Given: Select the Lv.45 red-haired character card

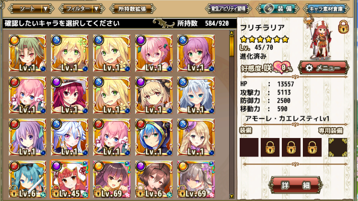Looking at the screenshot, I should (70, 179).
